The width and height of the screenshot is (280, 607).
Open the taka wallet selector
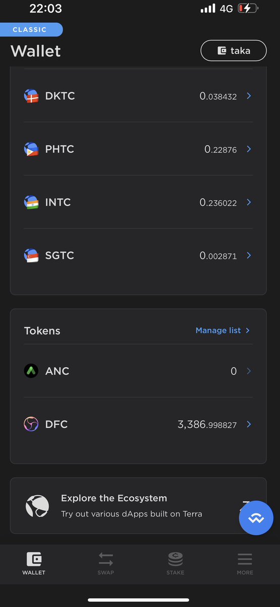click(234, 51)
